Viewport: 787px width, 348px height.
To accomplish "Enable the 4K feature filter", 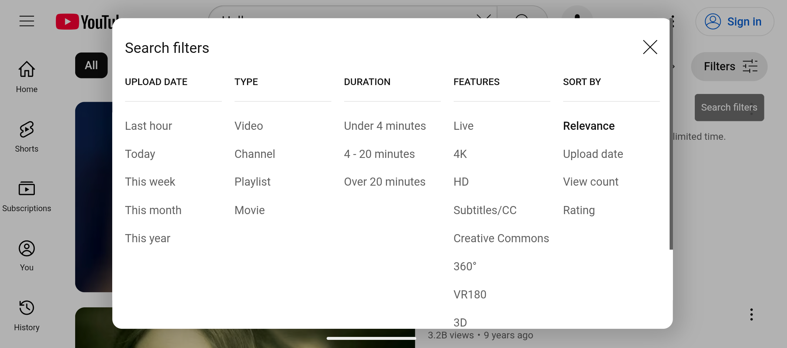I will (460, 154).
